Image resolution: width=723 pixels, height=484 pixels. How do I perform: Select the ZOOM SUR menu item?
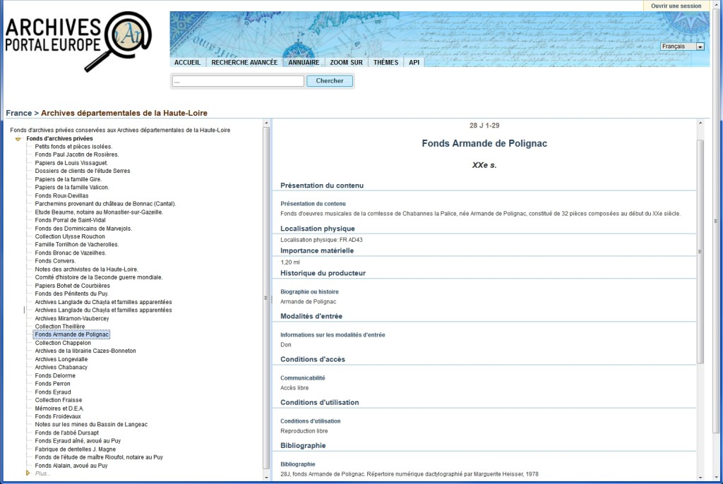pyautogui.click(x=346, y=62)
